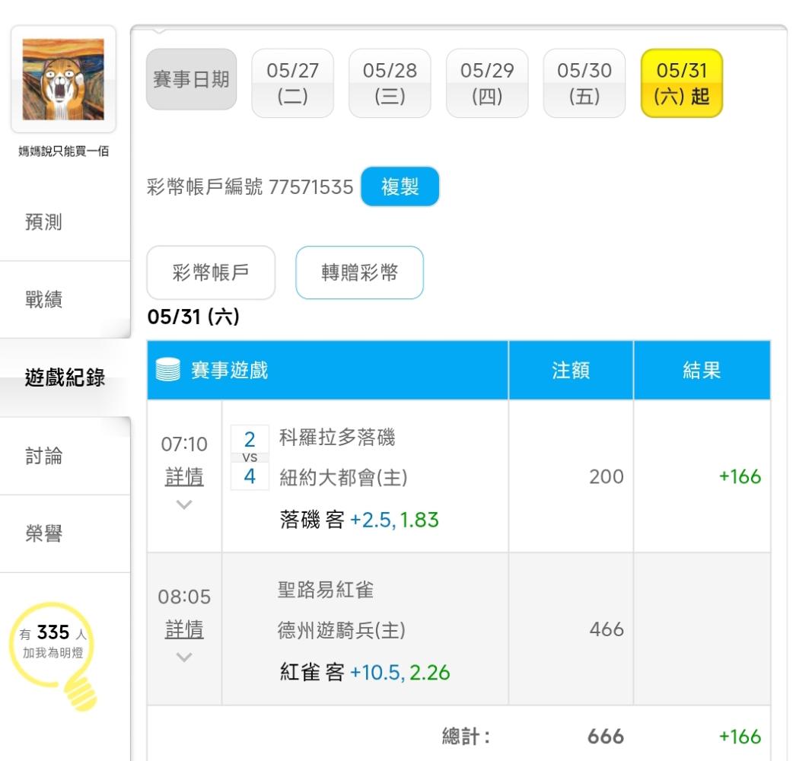This screenshot has height=761, width=812.
Task: Open 遊戲紀錄 in the sidebar
Action: click(x=65, y=377)
